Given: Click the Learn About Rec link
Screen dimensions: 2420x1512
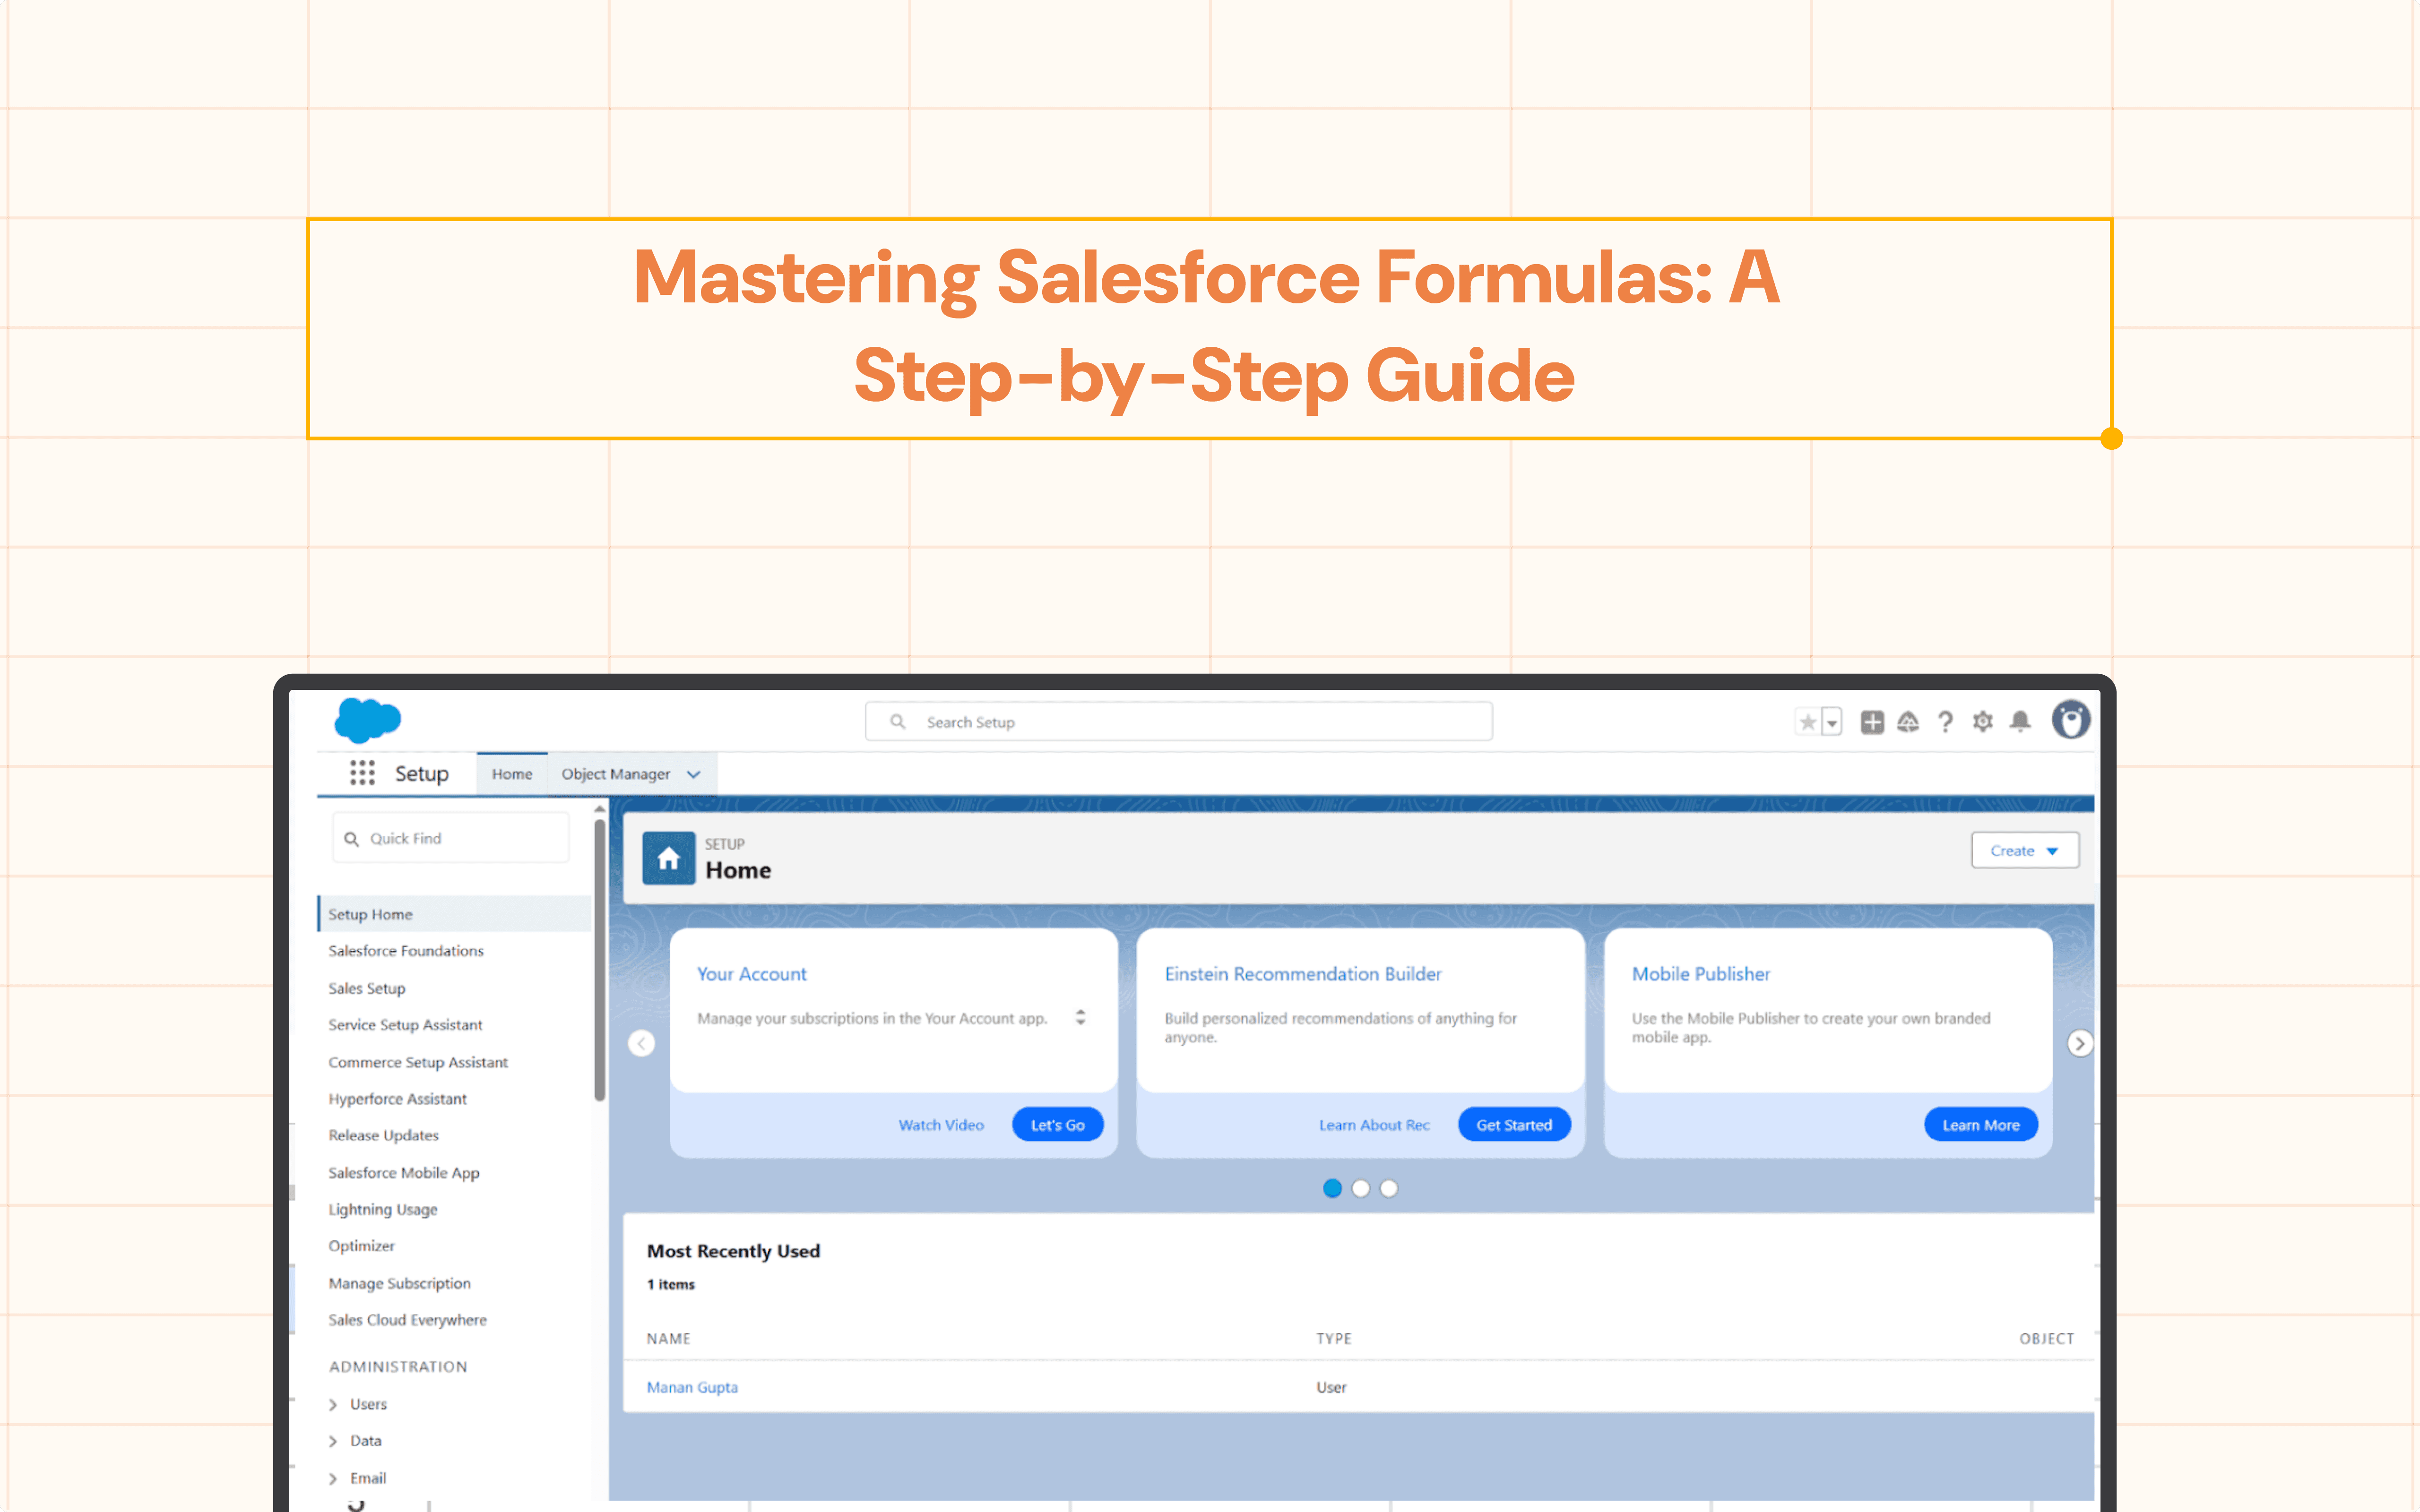Looking at the screenshot, I should click(x=1374, y=1125).
